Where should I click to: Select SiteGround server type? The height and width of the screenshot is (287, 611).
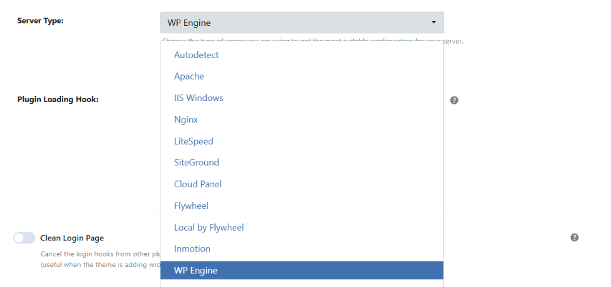(301, 163)
